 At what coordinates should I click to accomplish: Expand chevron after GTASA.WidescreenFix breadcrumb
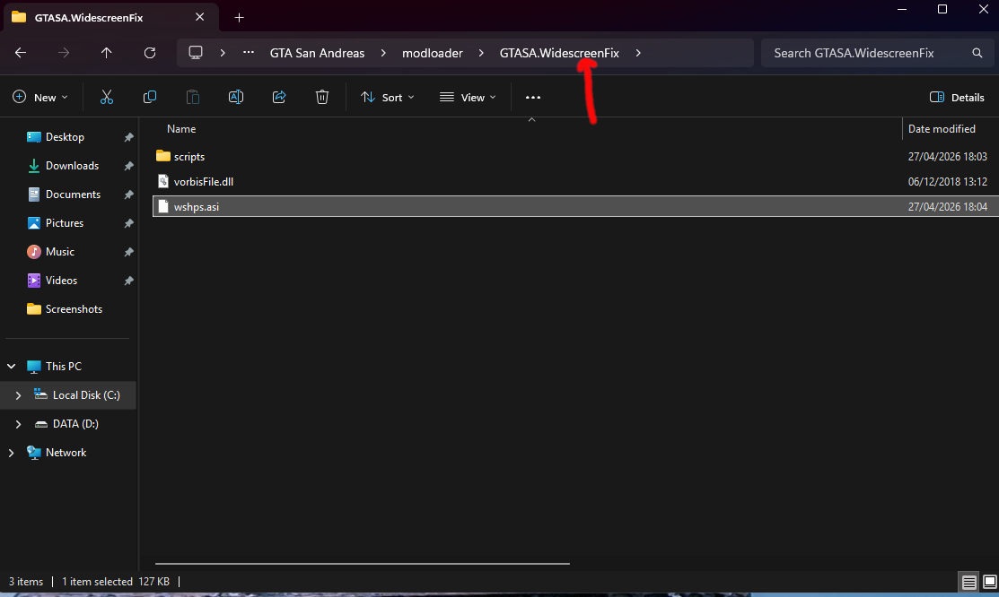coord(638,53)
